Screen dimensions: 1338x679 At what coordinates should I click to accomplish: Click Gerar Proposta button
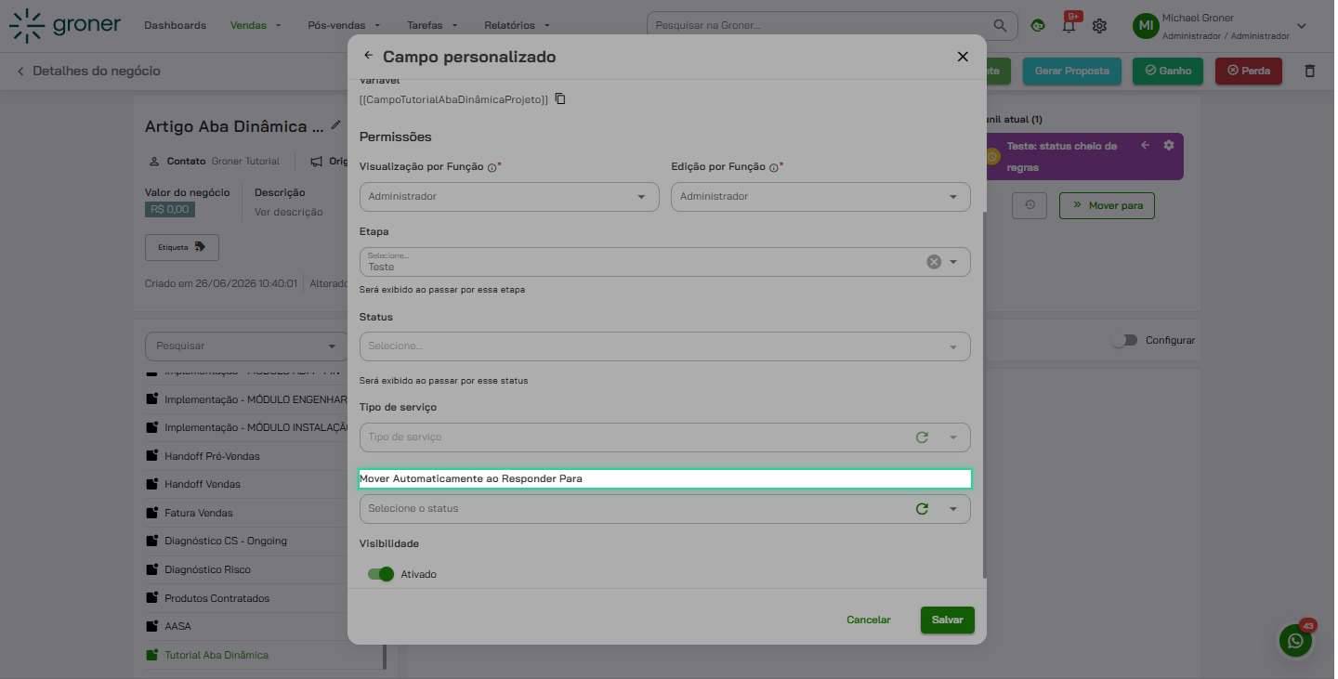click(1071, 71)
